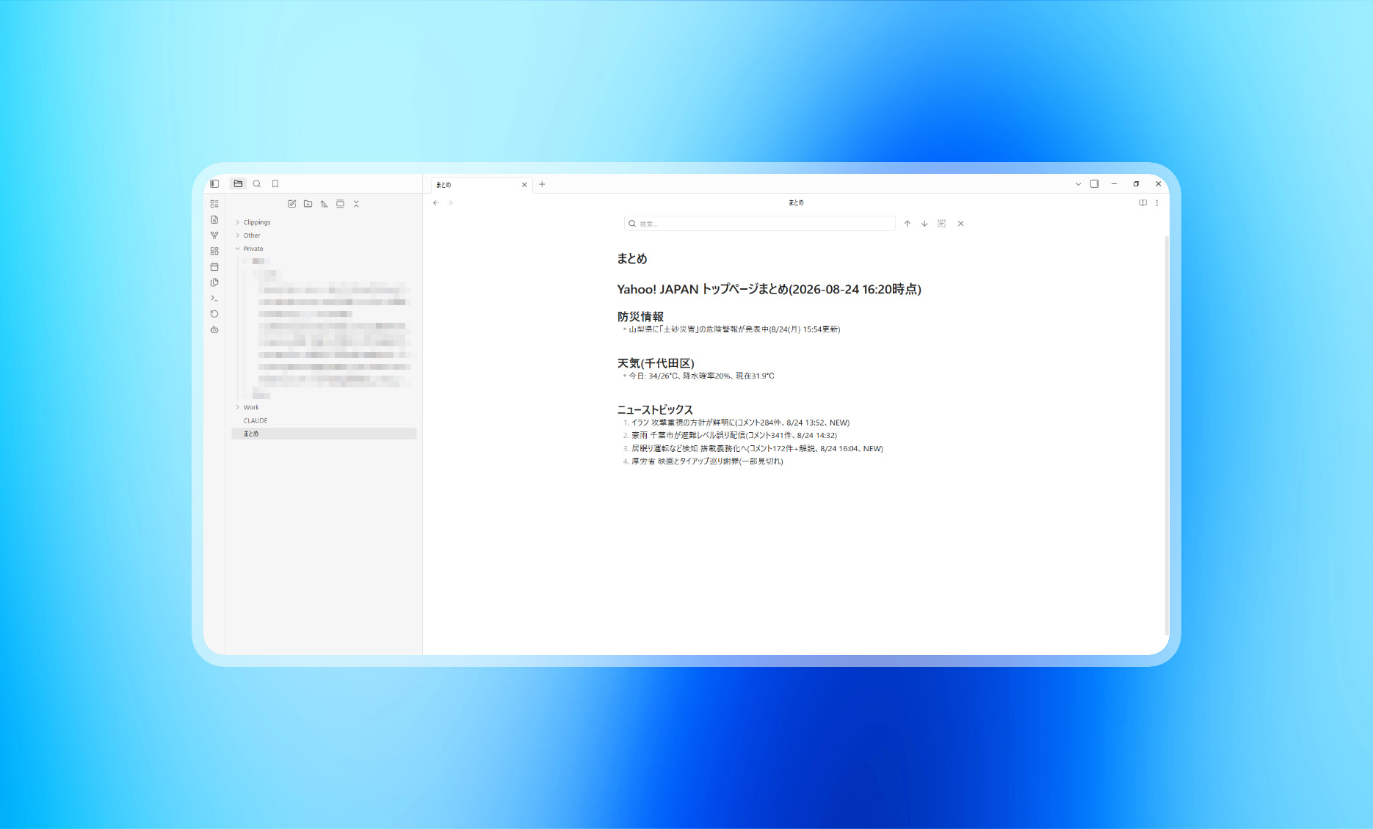Click the topmost list-view ribbon icon

[214, 204]
